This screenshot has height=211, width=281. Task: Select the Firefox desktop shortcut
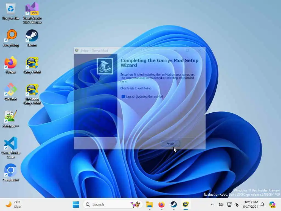pos(11,65)
